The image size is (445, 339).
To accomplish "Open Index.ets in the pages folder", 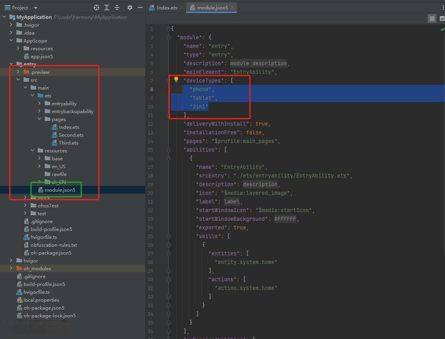I will pyautogui.click(x=69, y=127).
